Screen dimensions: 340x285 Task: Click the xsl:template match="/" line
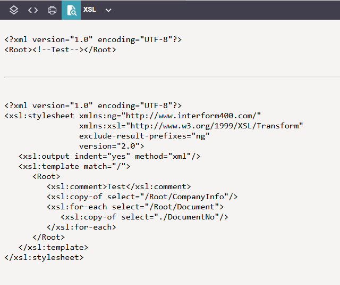point(74,166)
